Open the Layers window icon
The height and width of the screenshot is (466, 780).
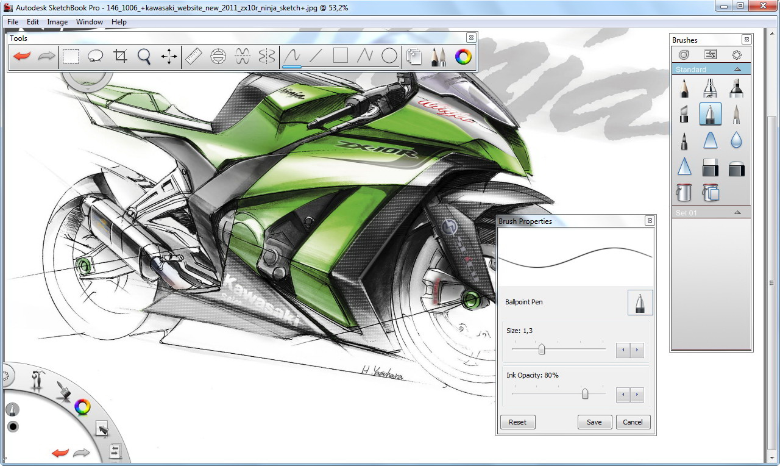414,57
